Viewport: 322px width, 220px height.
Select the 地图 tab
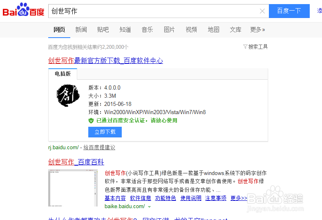[214, 30]
